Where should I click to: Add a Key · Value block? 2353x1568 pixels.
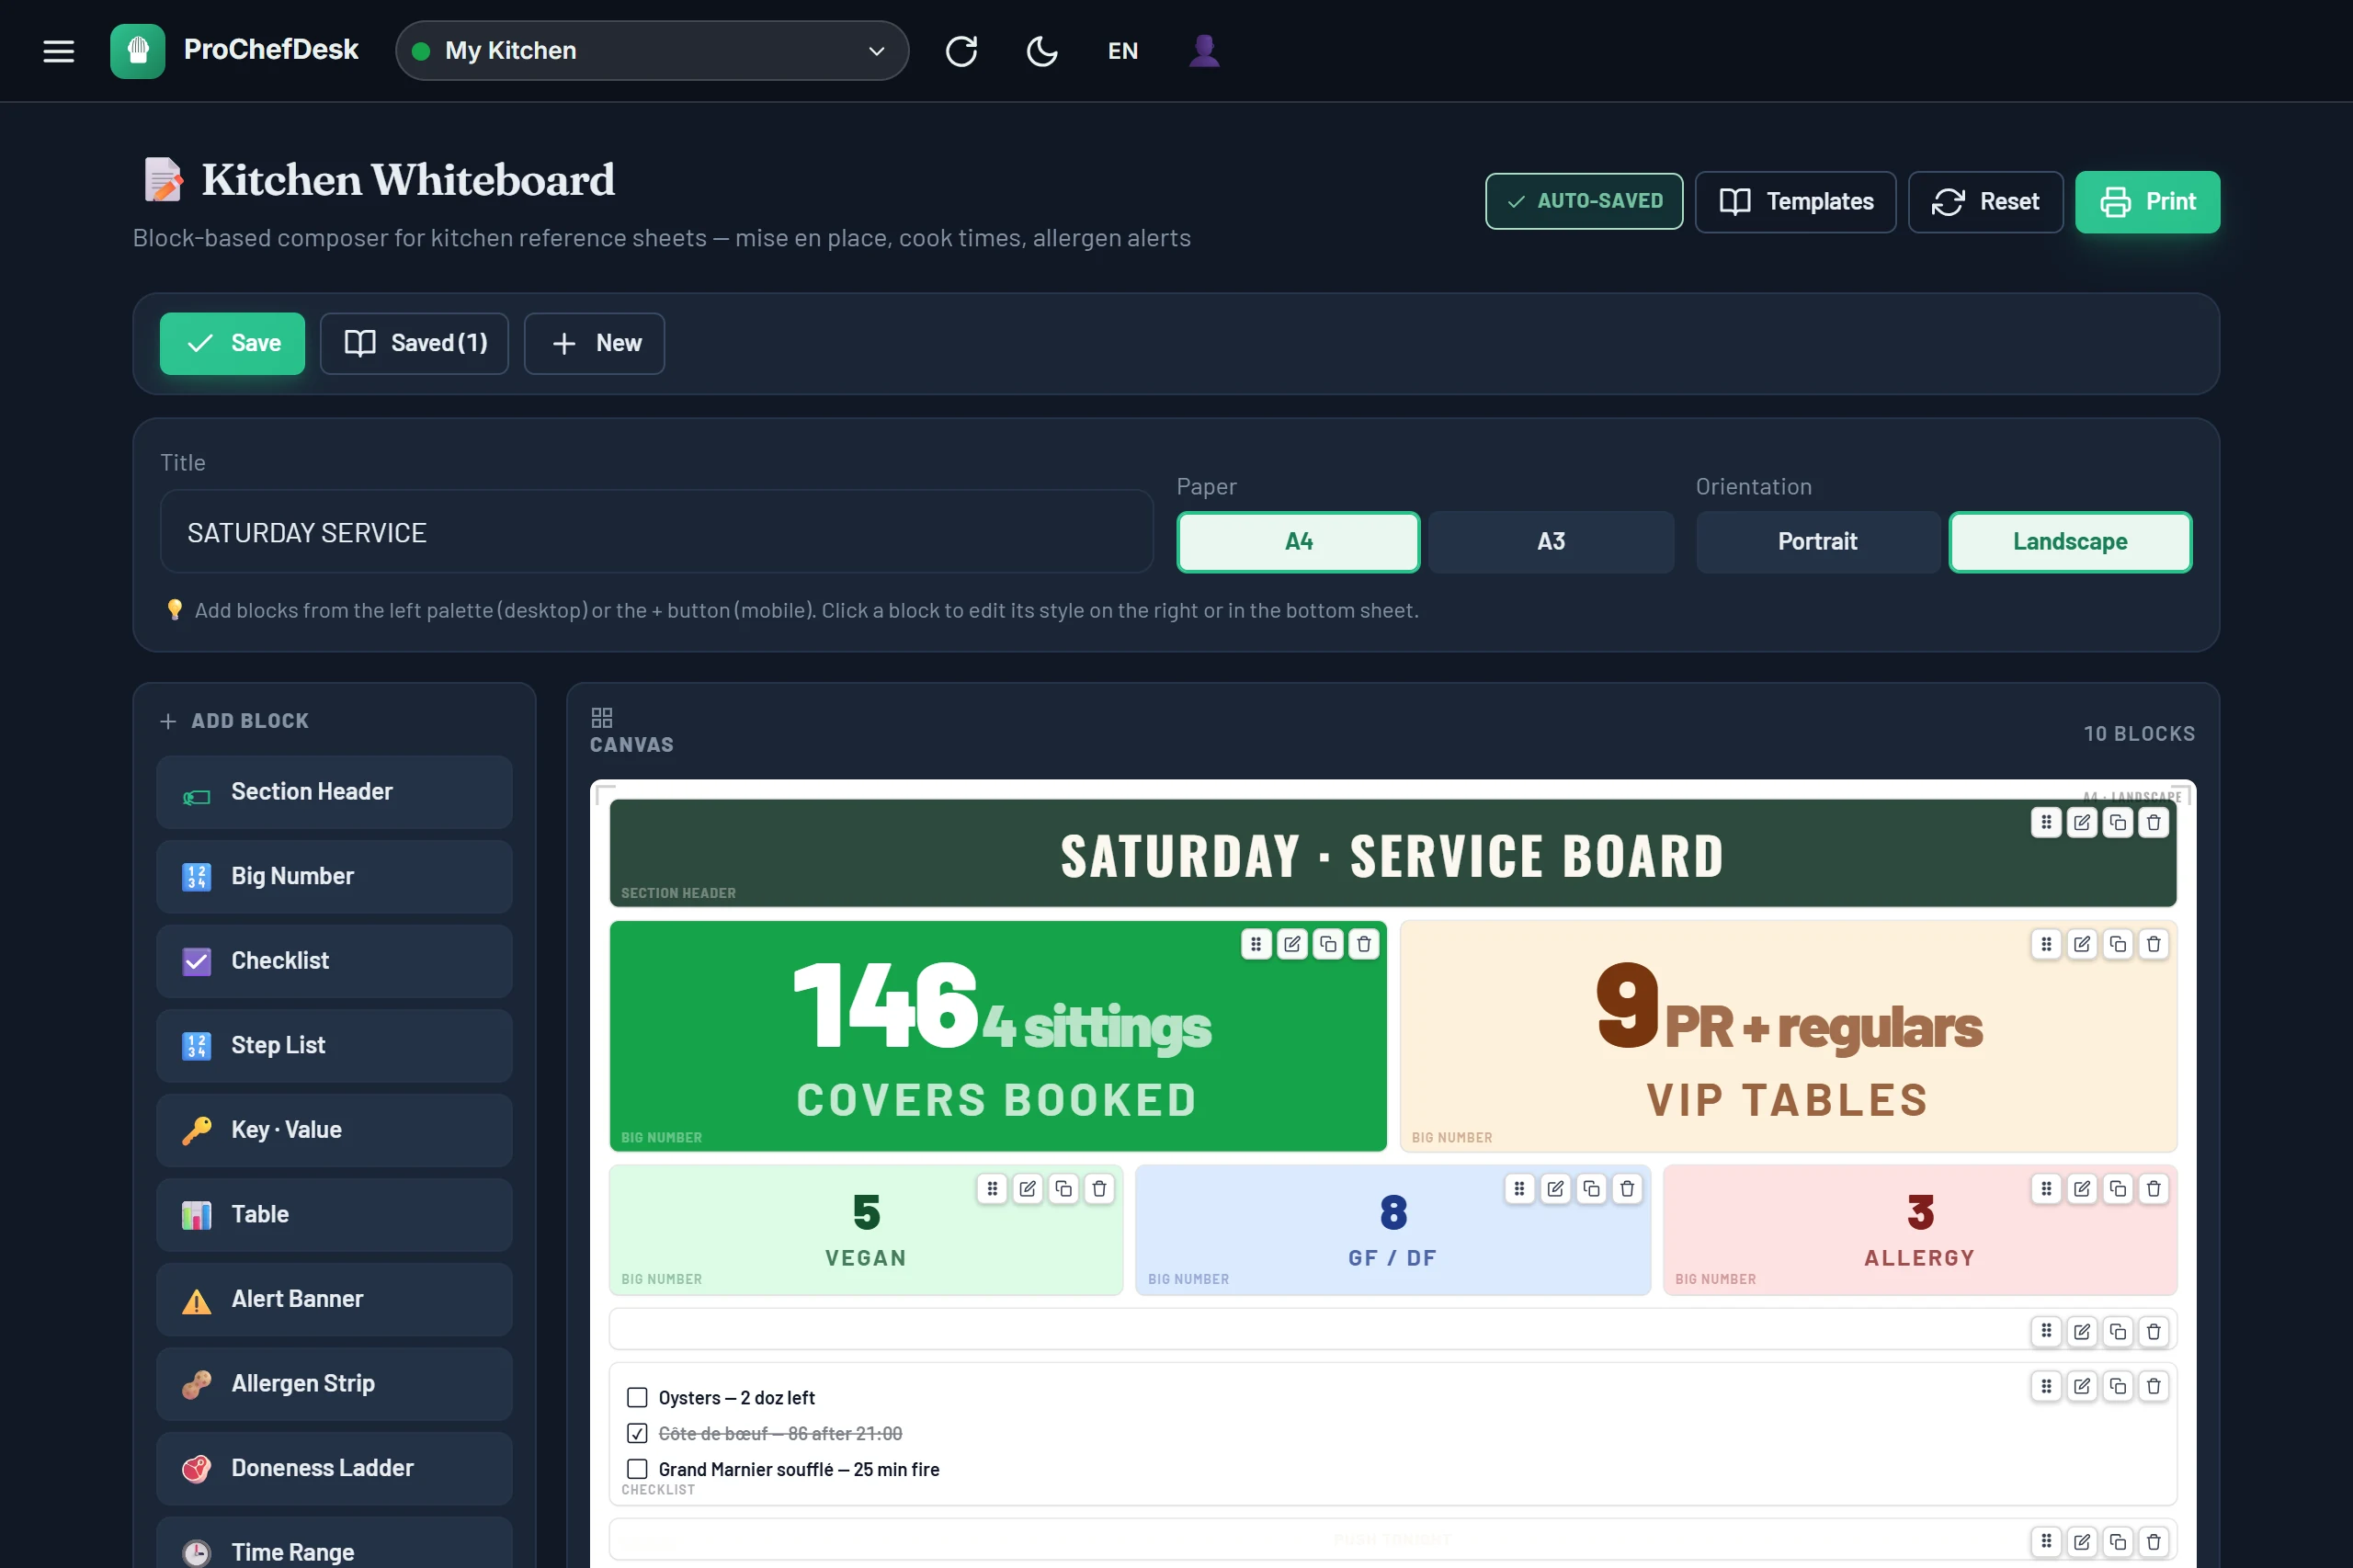click(x=334, y=1130)
